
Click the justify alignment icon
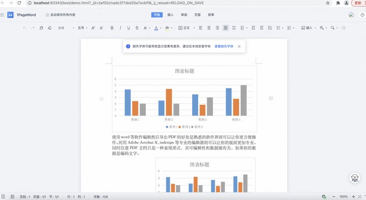click(x=226, y=28)
